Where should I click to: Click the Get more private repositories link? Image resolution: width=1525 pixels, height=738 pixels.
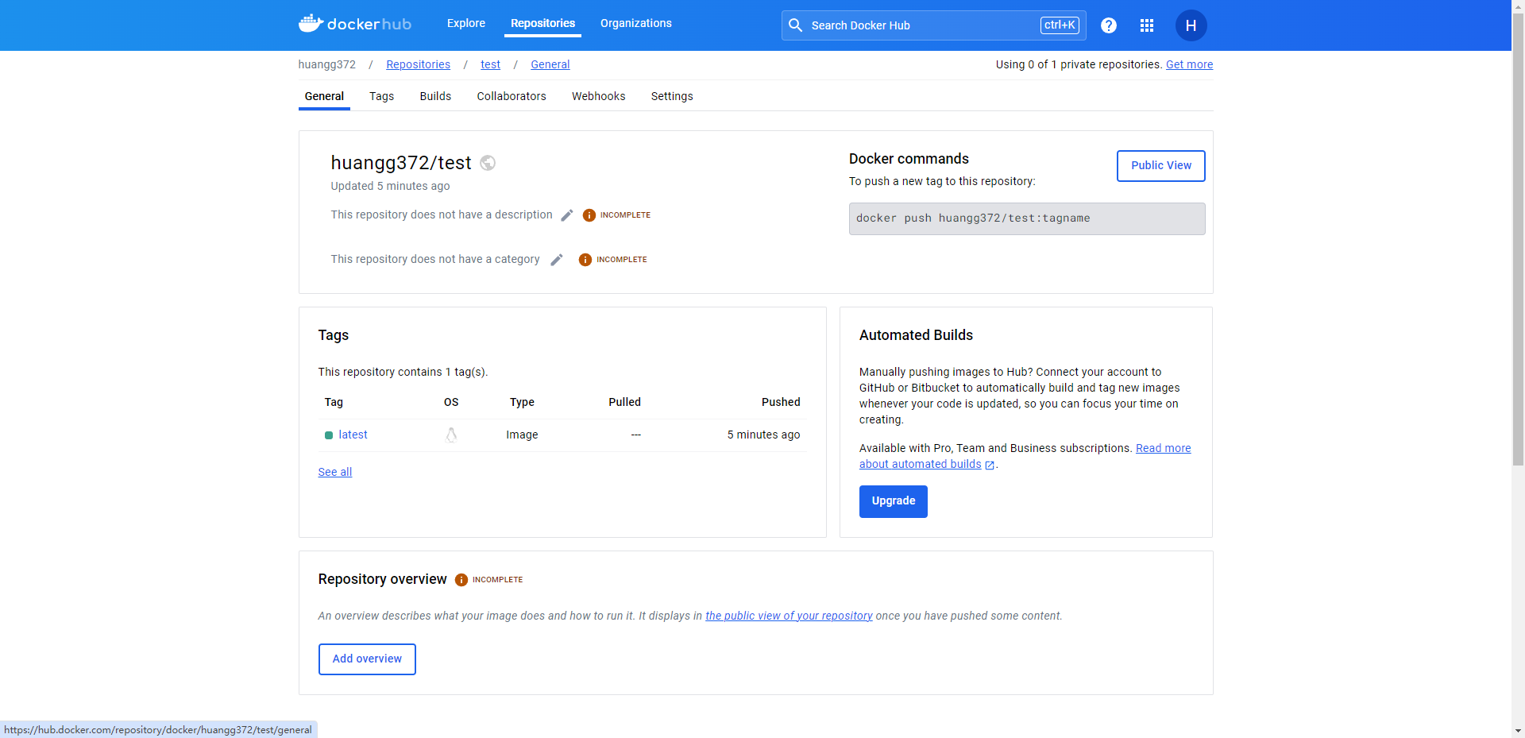pos(1189,64)
